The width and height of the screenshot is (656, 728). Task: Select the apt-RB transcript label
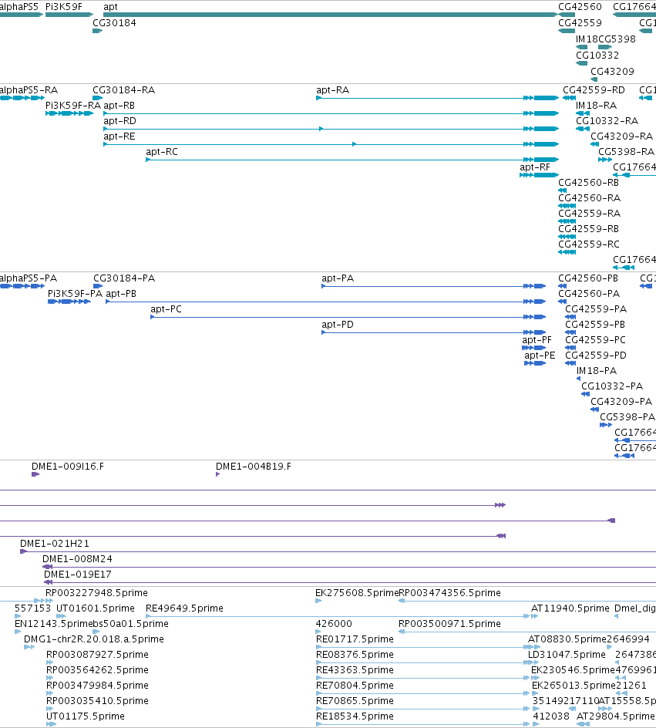coord(119,106)
